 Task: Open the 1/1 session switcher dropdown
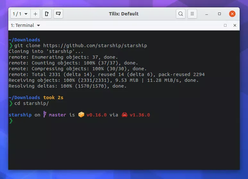[21, 14]
